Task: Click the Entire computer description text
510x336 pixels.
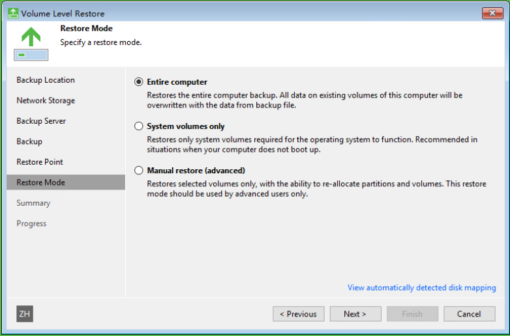Action: click(305, 100)
